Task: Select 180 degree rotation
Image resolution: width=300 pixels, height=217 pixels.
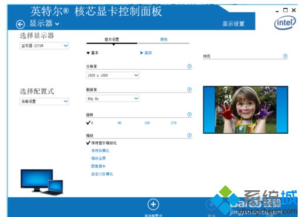Action: pyautogui.click(x=147, y=123)
